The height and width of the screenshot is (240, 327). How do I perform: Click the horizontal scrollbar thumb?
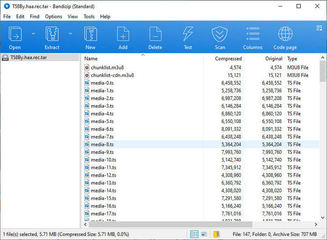(171, 225)
